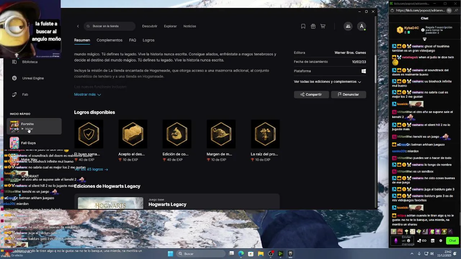Open Descubrir in the store nav
The width and height of the screenshot is (461, 259).
coord(150,26)
